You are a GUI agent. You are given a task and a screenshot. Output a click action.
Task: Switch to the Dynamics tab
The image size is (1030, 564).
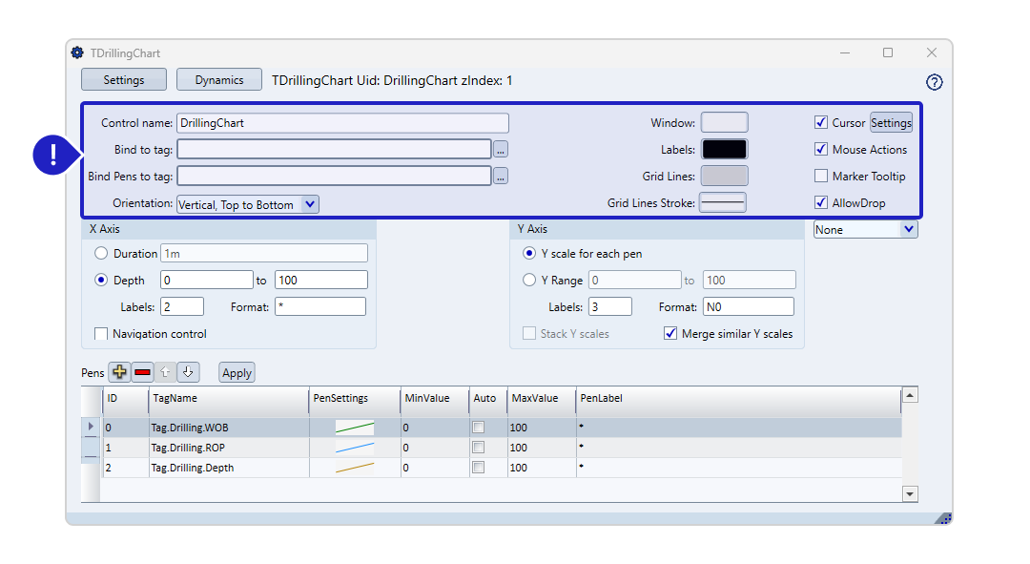[x=219, y=80]
